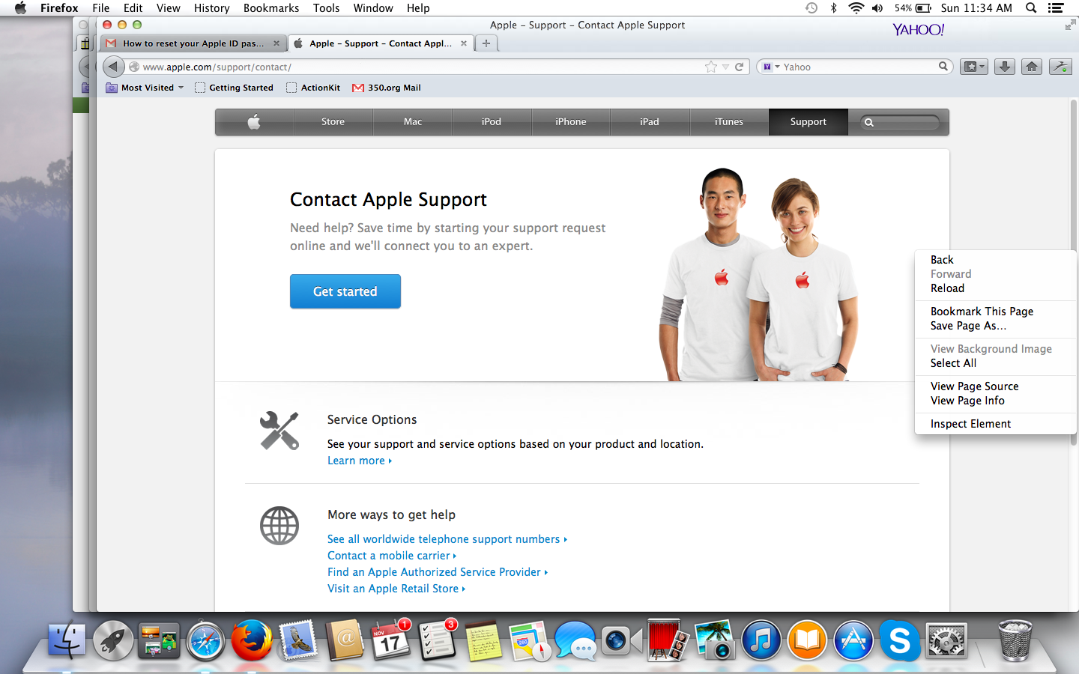Open the History menu

click(x=211, y=8)
